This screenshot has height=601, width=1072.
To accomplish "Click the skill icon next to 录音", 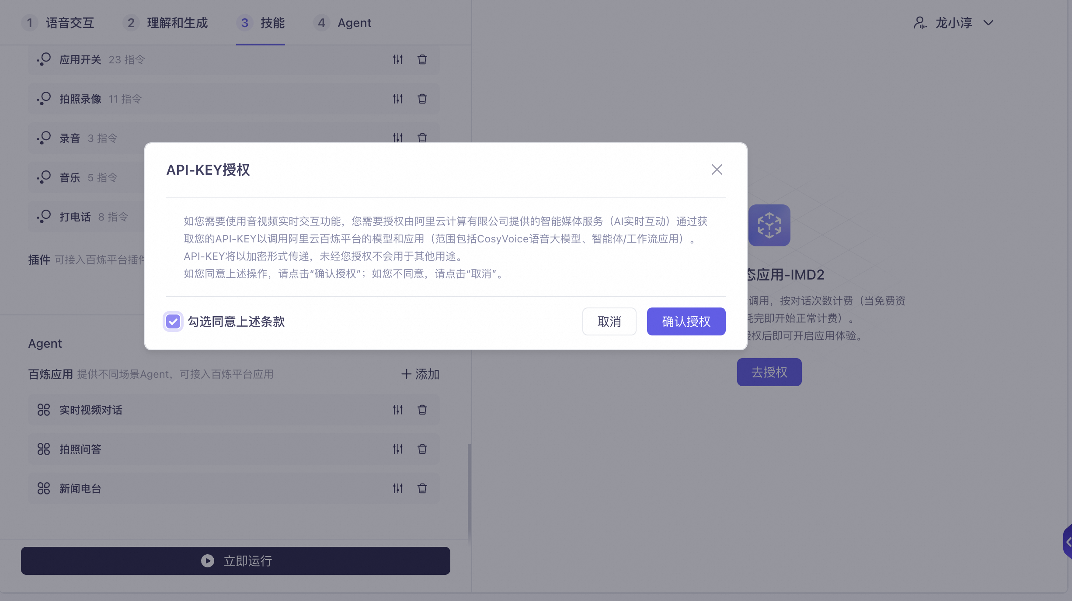I will [44, 138].
